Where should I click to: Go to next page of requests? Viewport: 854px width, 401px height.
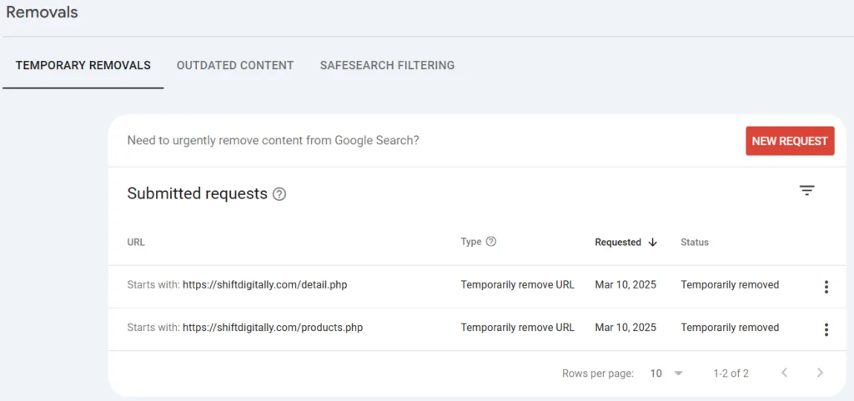[x=821, y=373]
